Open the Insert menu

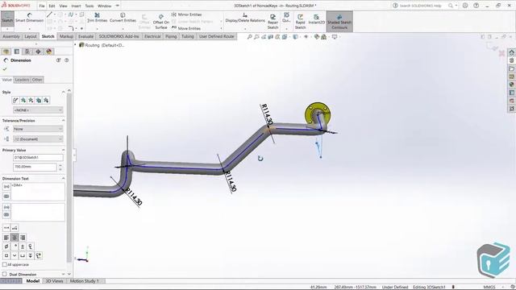pyautogui.click(x=76, y=6)
